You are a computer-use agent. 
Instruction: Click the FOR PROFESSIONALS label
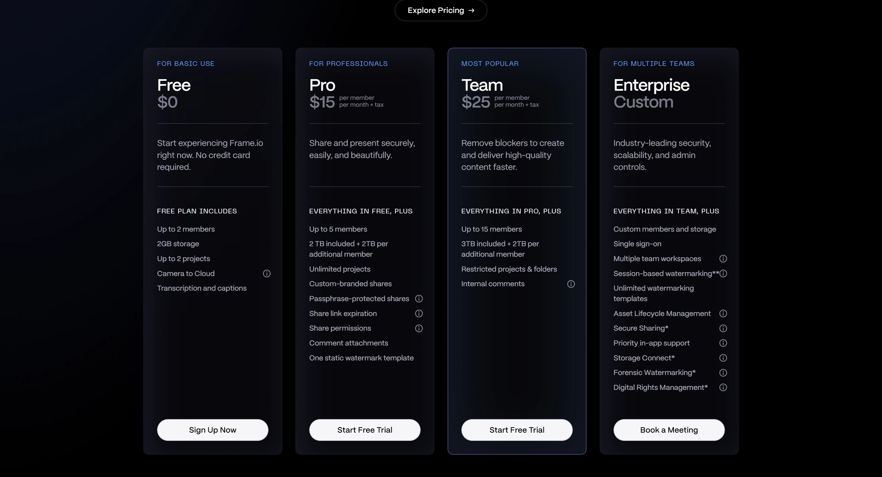tap(348, 64)
